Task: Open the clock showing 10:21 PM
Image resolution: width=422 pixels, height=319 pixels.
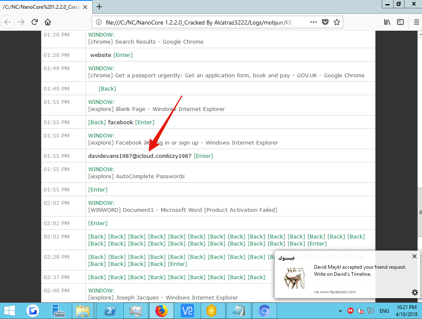Action: pos(406,311)
